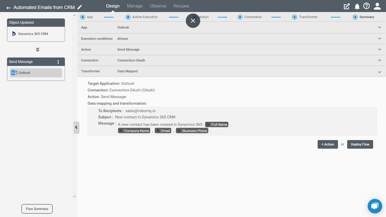
Task: Switch to the Design tab
Action: (113, 6)
